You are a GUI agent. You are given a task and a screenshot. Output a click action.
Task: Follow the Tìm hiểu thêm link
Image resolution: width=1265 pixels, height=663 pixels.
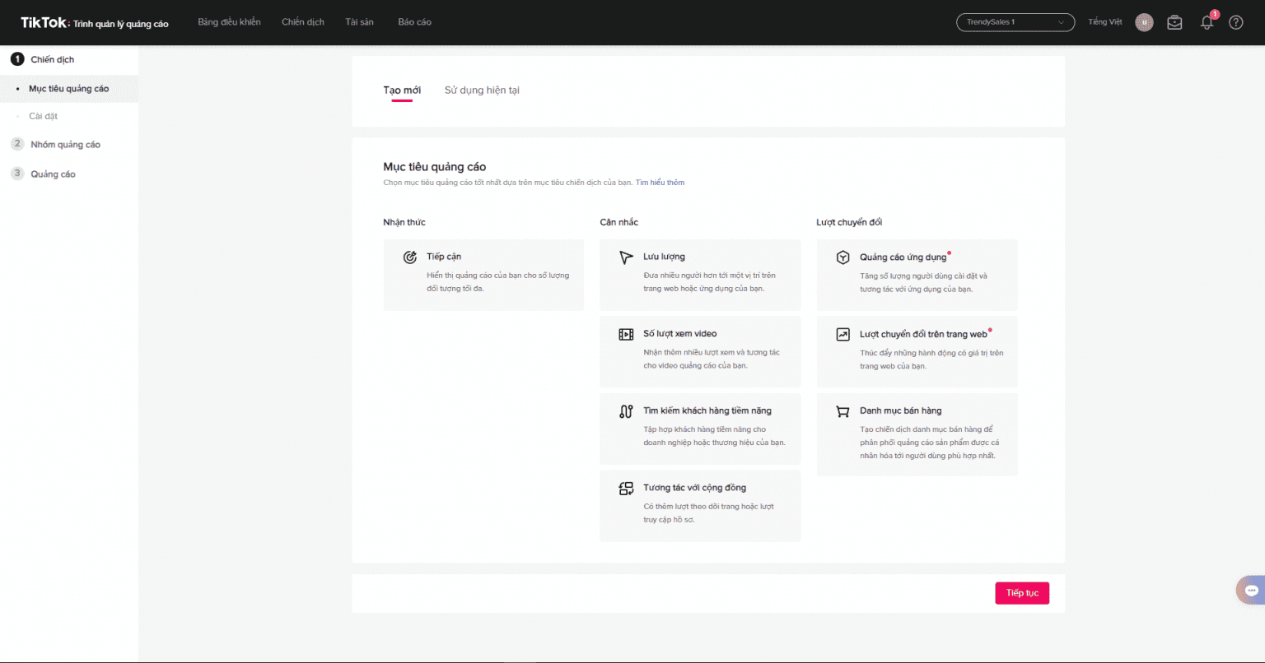[660, 183]
